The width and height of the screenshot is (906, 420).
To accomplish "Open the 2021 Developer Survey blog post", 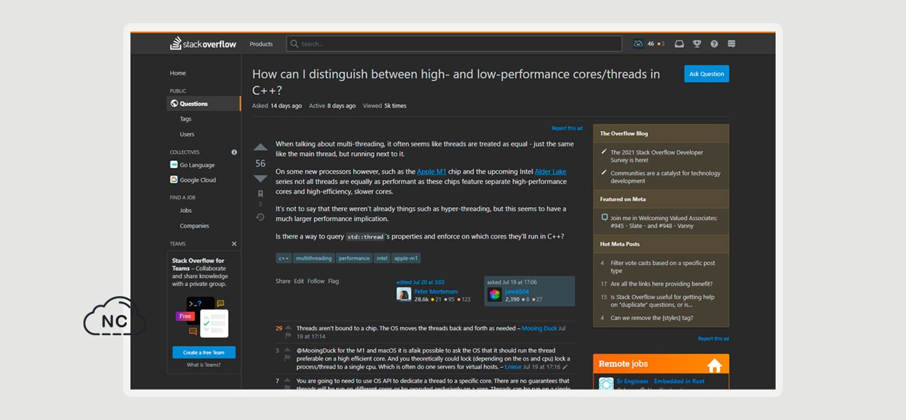I will (657, 156).
